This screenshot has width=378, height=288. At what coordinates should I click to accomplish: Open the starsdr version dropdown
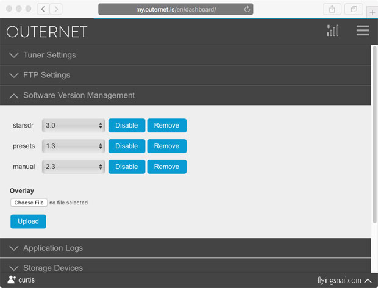pos(74,126)
